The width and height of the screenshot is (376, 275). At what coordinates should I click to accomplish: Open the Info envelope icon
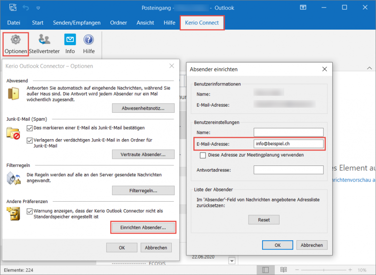point(70,43)
